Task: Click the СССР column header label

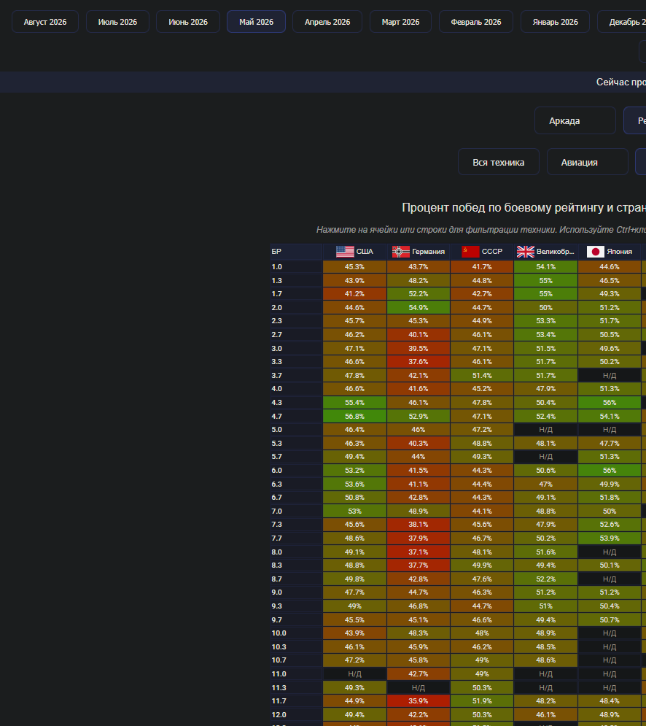Action: tap(491, 252)
